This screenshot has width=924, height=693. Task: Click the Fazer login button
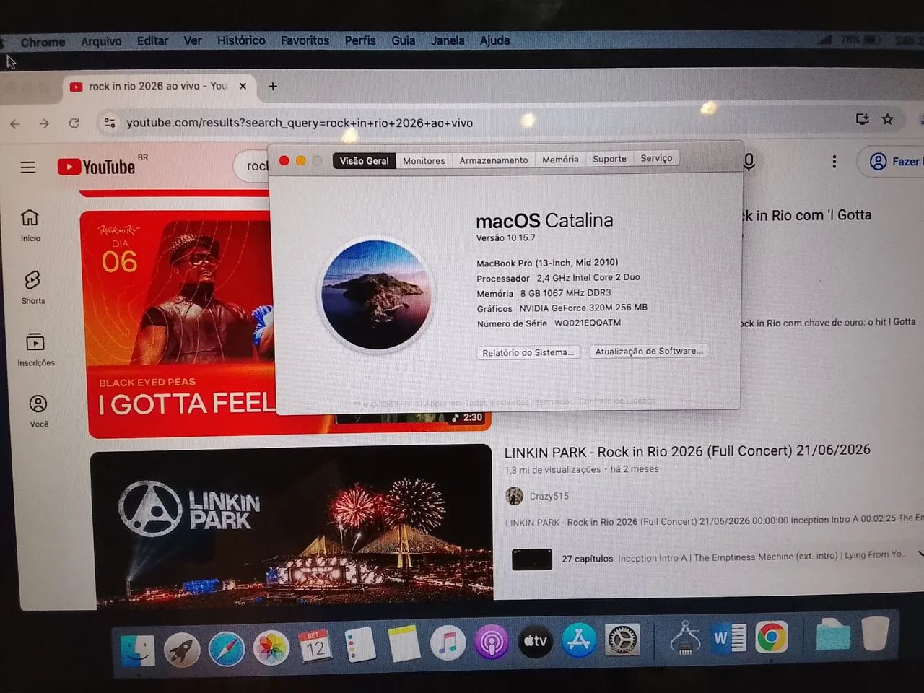click(x=892, y=162)
